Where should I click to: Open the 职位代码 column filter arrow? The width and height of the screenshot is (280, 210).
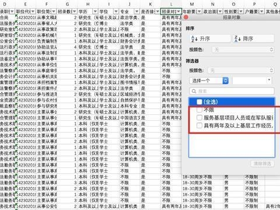coord(33,12)
